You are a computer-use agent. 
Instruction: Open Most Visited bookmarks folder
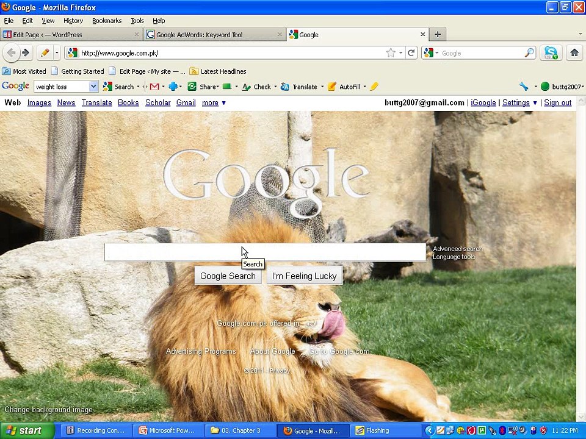coord(24,71)
